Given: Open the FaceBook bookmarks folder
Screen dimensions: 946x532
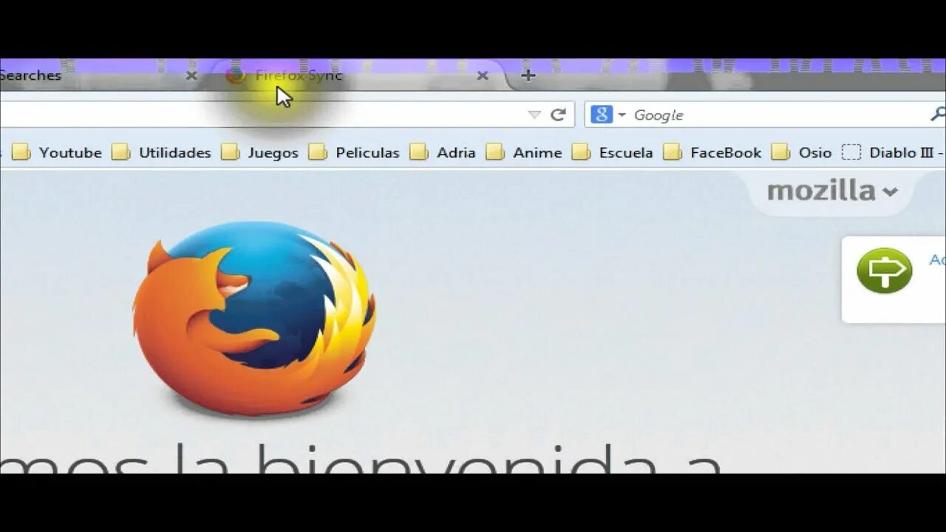Looking at the screenshot, I should (712, 152).
